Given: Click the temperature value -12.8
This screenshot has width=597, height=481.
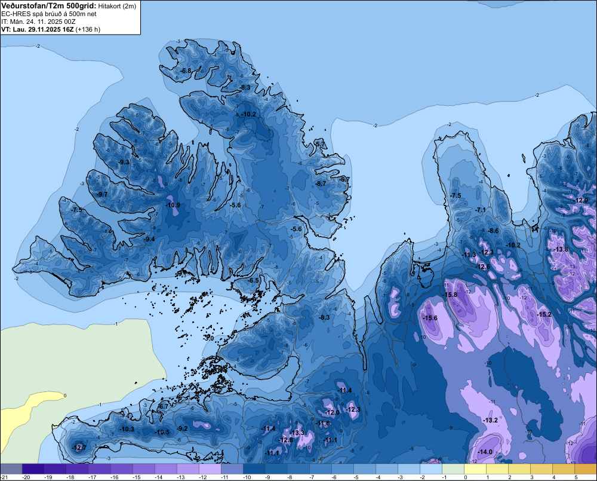Looking at the screenshot, I should click(285, 440).
